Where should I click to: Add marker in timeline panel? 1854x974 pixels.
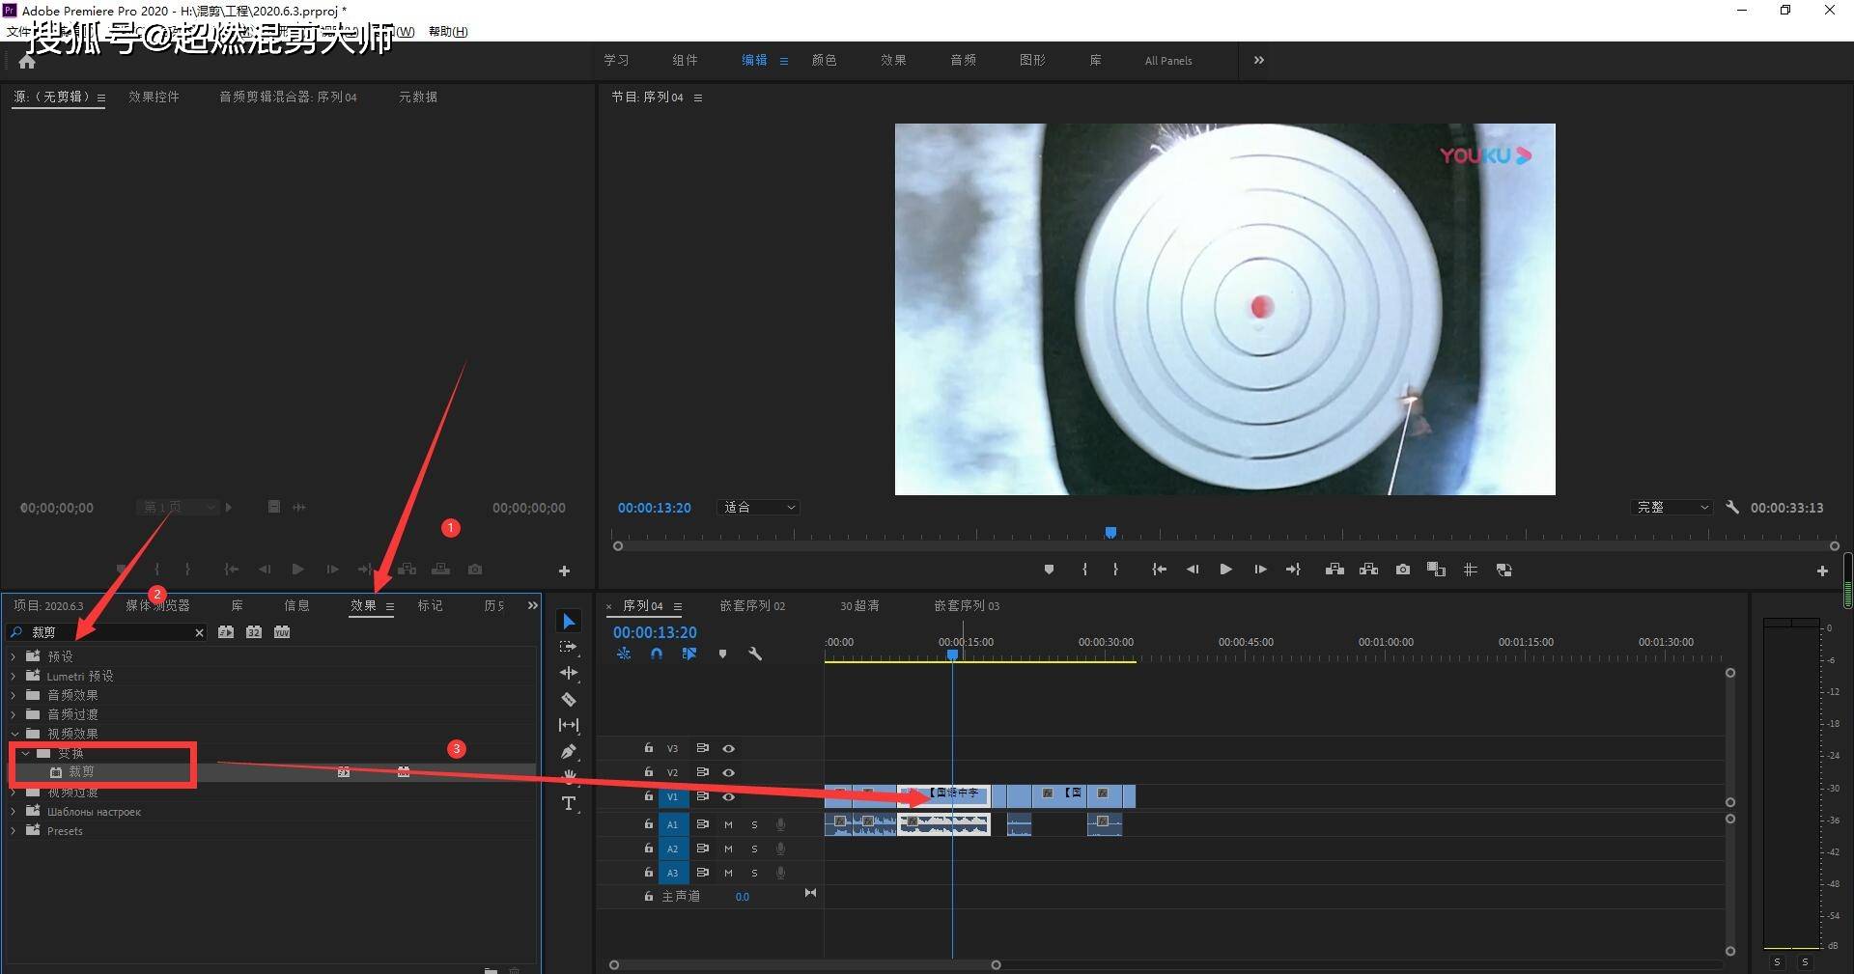(x=722, y=654)
